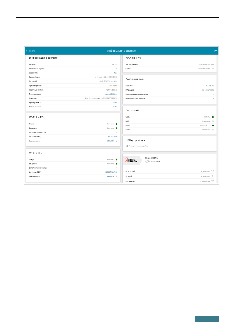Open the Router operating mode link
235x333 pixels.
point(115,107)
